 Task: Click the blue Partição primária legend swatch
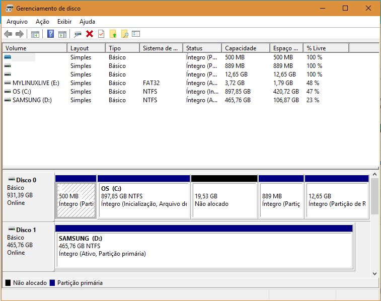(x=52, y=283)
